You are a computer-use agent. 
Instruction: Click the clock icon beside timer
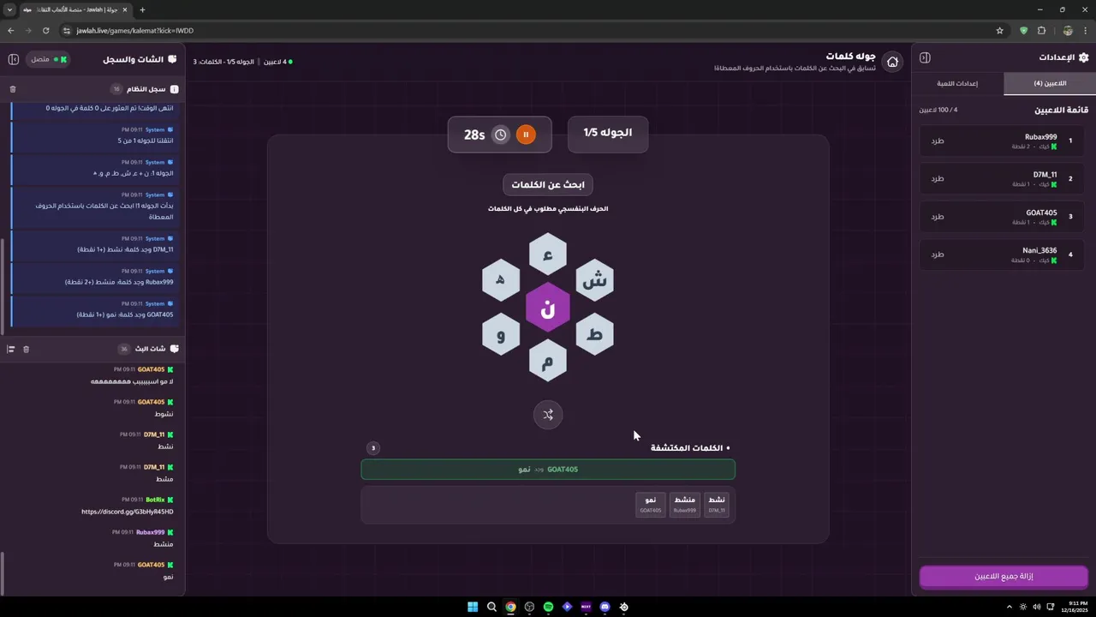[501, 135]
